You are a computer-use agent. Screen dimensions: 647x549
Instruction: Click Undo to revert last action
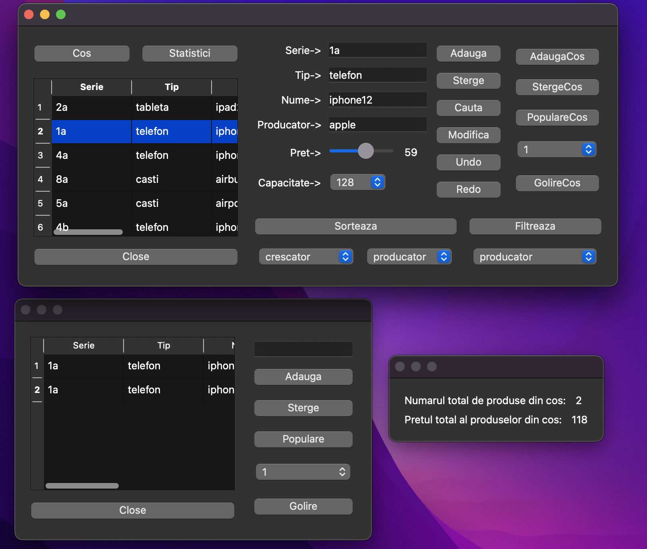point(468,162)
